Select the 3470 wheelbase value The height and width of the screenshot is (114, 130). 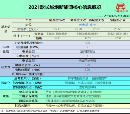coord(87,38)
